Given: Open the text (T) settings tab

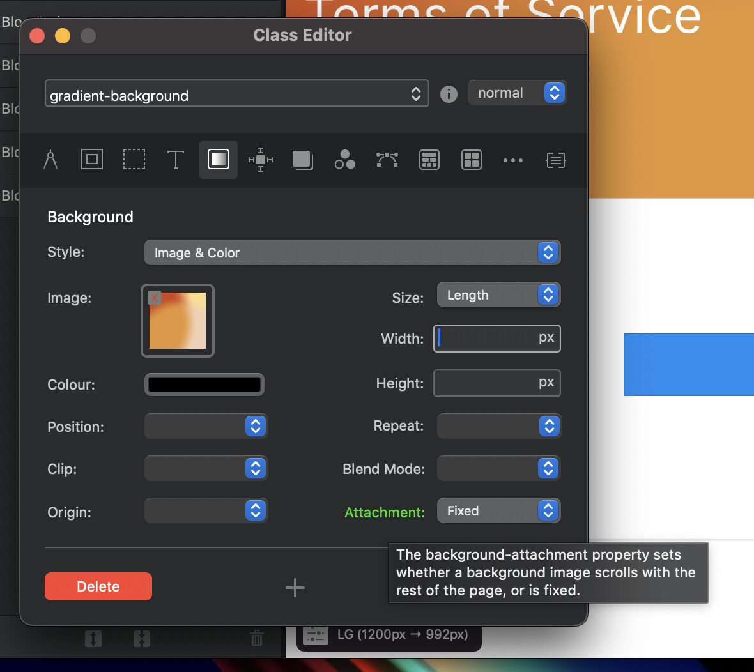Looking at the screenshot, I should [x=176, y=160].
